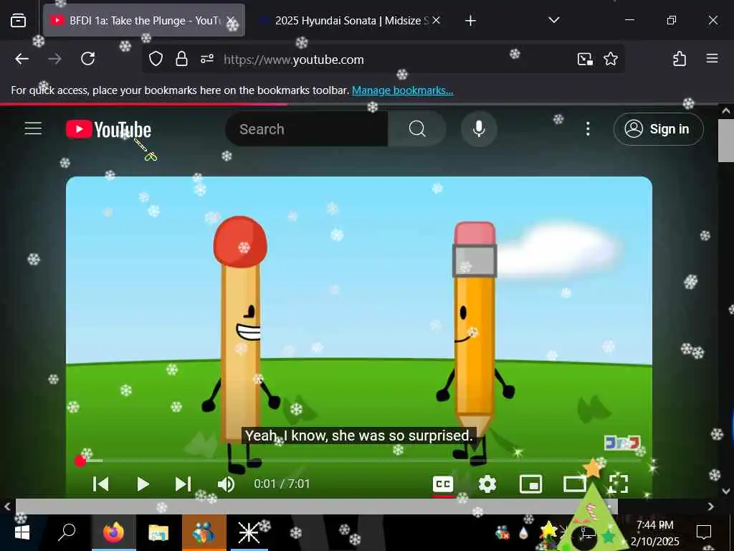Open the YouTube guide hamburger menu

pos(33,128)
